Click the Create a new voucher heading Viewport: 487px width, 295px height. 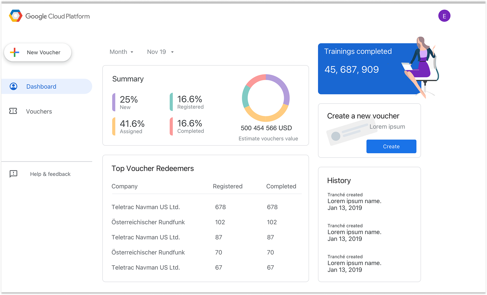[363, 116]
